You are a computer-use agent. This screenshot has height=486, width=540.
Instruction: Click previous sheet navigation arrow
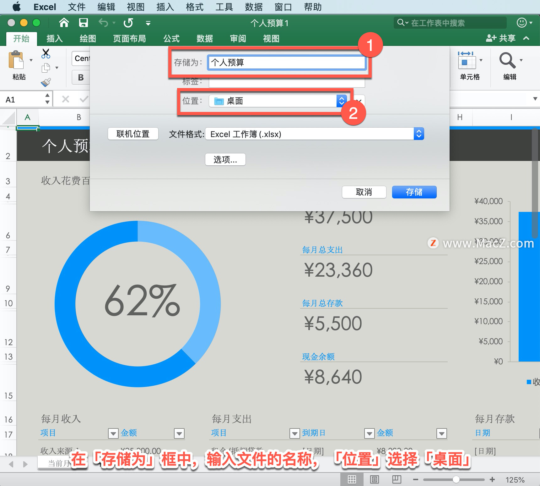tap(11, 464)
